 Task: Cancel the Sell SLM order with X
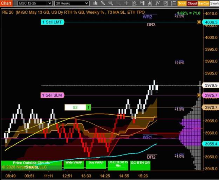coord(199,95)
